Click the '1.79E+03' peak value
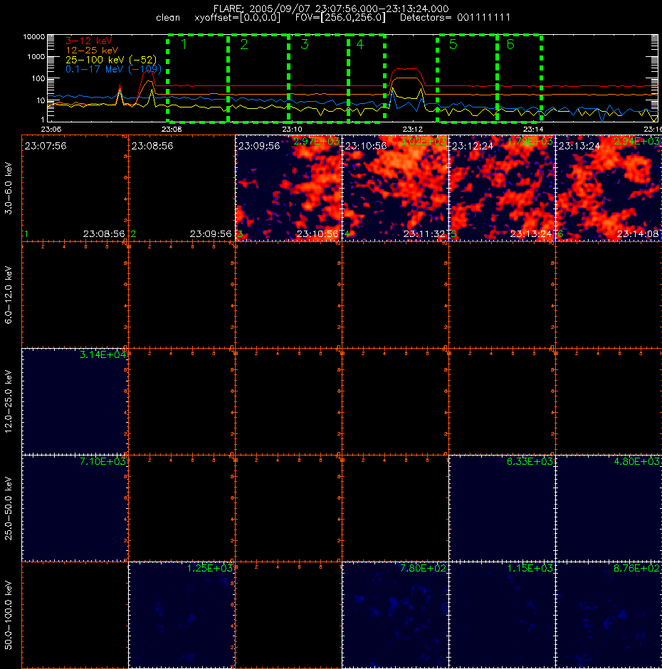Viewport: 662px width, 669px height. [530, 141]
